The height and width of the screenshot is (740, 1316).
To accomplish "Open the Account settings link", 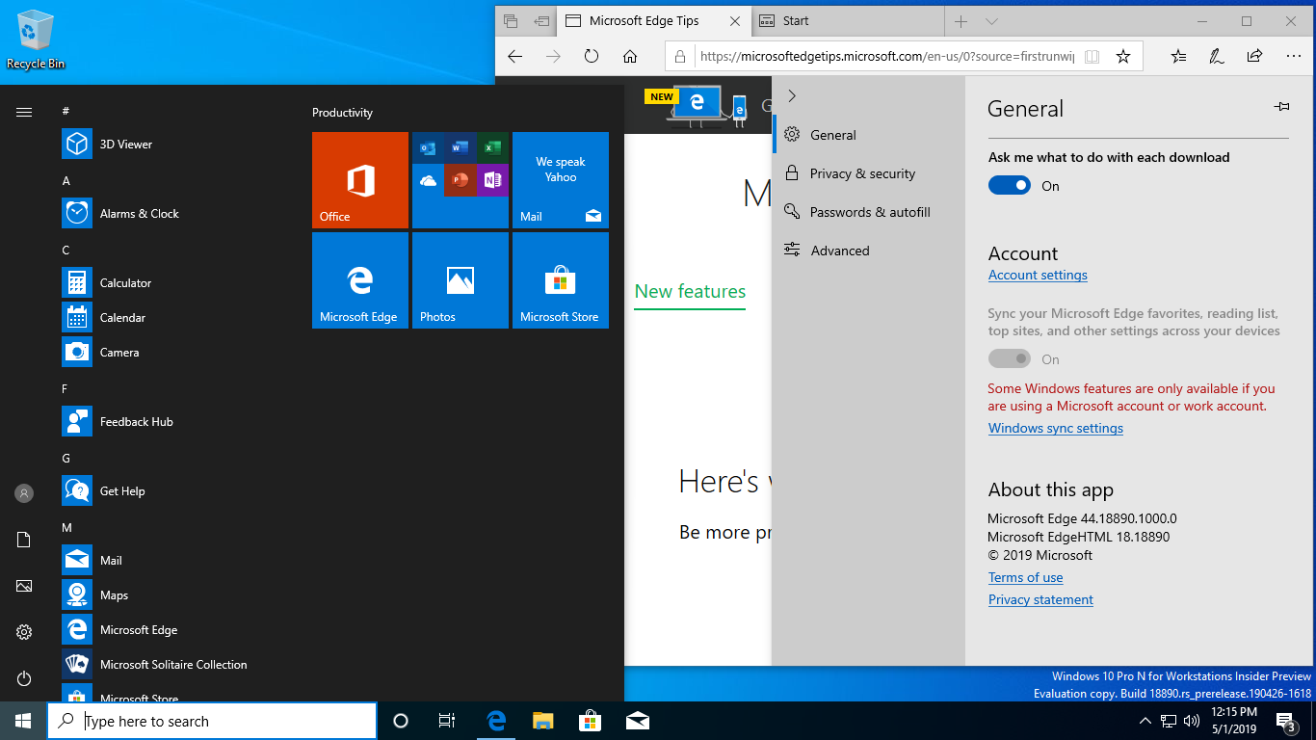I will (1038, 275).
